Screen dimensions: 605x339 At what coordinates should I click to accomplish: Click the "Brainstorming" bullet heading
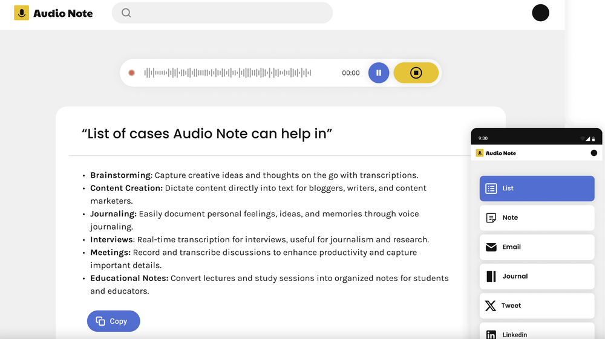click(120, 175)
